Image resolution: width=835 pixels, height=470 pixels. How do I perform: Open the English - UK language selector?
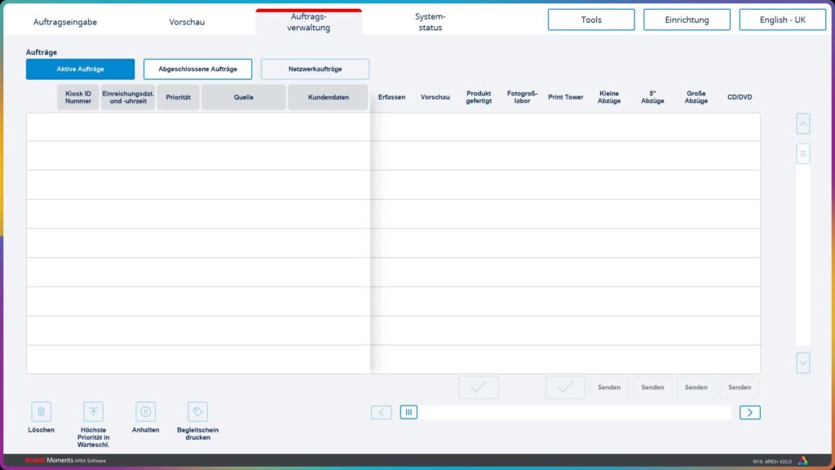tap(782, 20)
